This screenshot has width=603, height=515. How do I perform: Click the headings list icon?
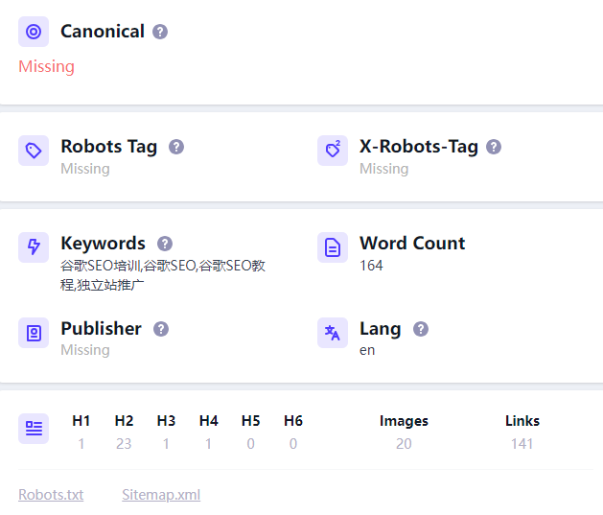(x=34, y=429)
